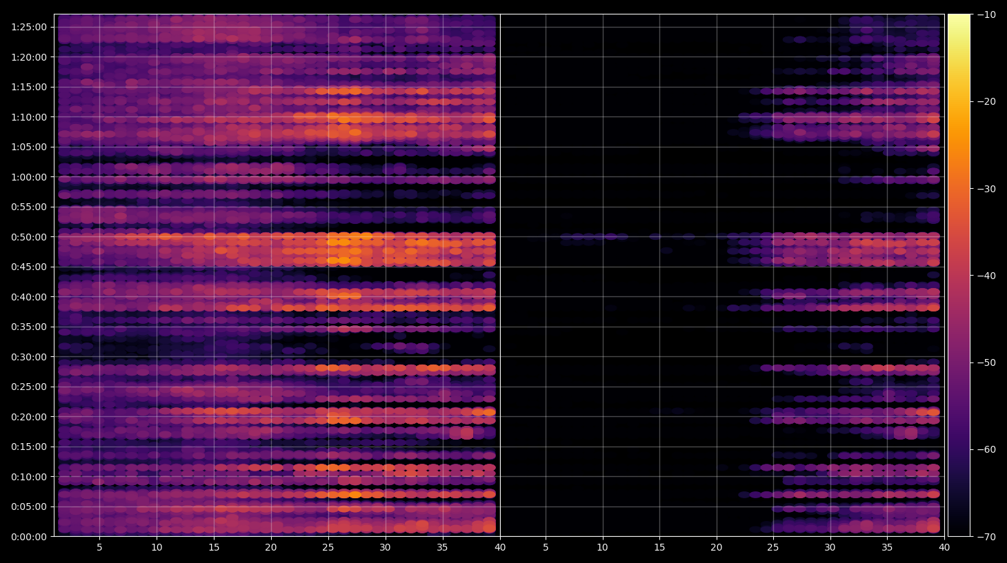Click the −50 colorbar scale label
The width and height of the screenshot is (1007, 563).
click(987, 362)
